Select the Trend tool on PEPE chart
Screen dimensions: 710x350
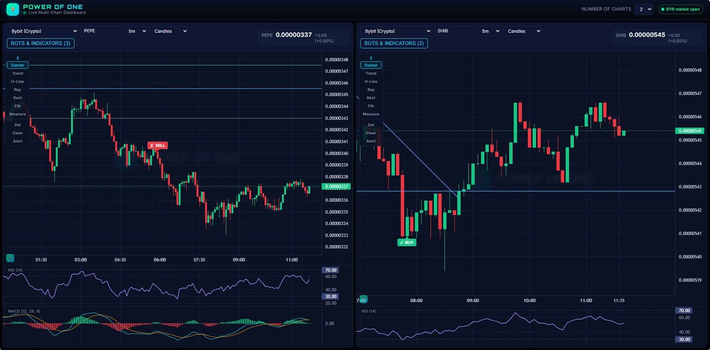17,73
